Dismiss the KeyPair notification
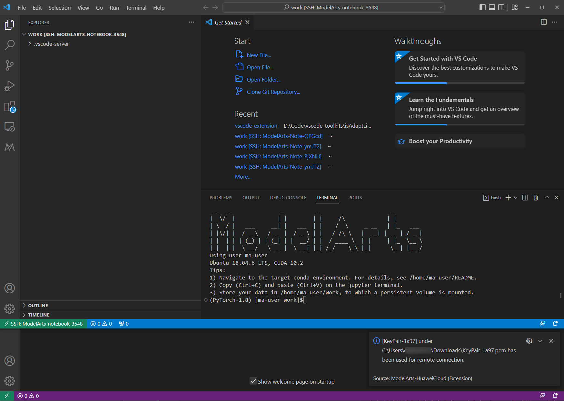The height and width of the screenshot is (401, 564). click(x=551, y=341)
